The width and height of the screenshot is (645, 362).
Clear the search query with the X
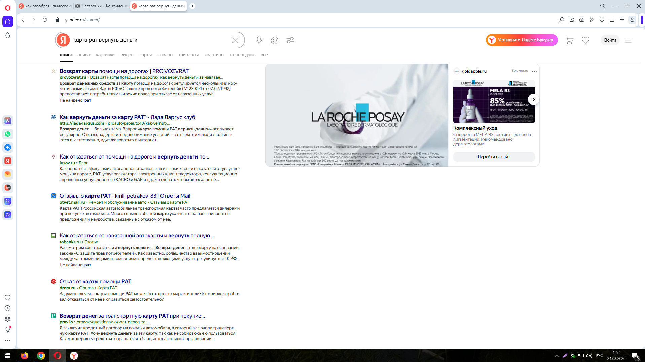(235, 40)
